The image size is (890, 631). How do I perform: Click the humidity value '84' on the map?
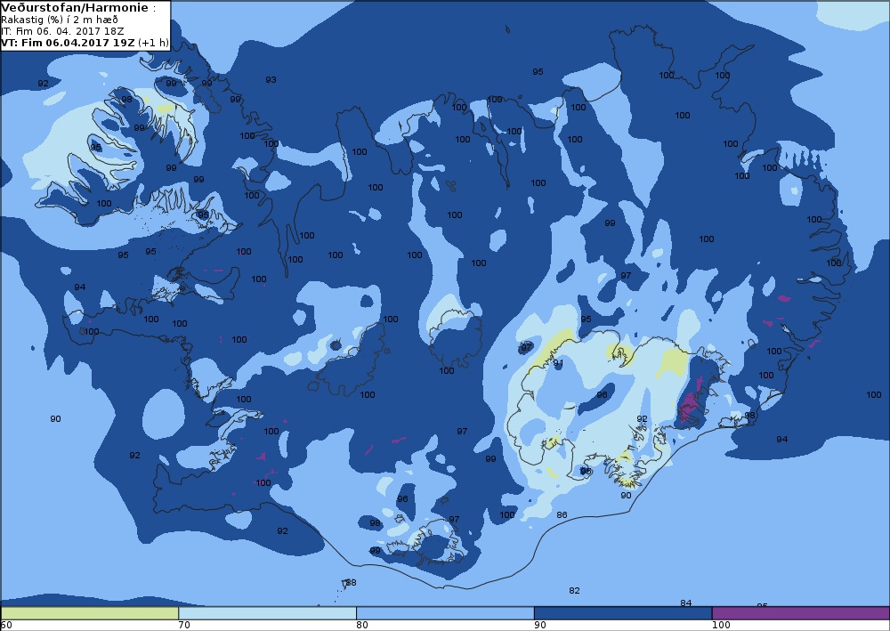coord(686,603)
